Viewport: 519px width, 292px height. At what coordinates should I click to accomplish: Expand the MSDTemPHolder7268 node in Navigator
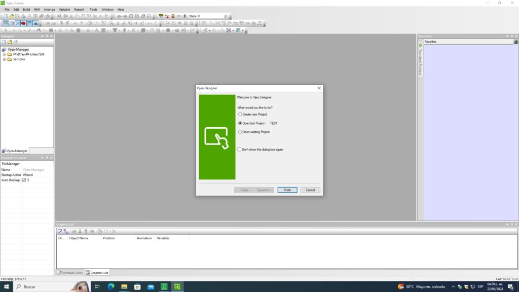click(x=4, y=54)
